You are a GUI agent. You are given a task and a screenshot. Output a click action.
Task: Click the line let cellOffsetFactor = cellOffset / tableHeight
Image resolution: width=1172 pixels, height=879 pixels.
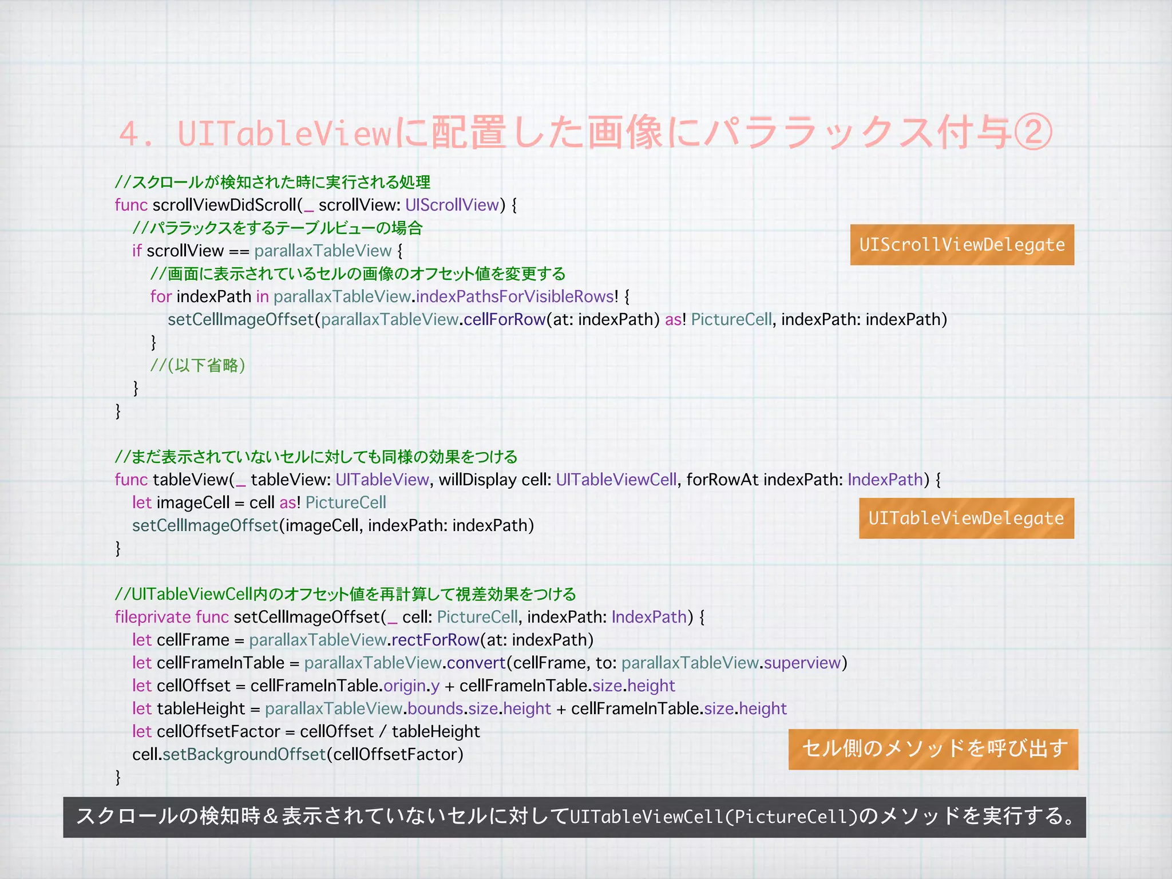tap(306, 731)
